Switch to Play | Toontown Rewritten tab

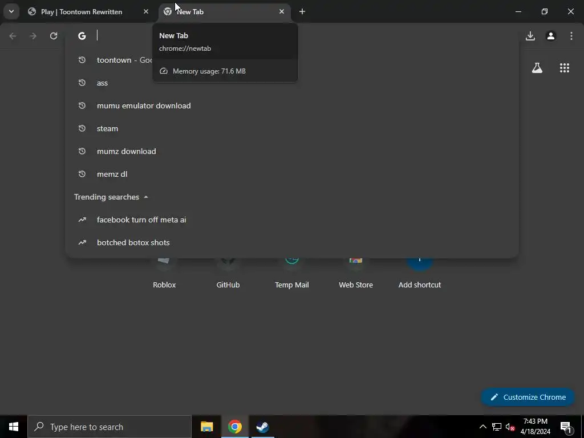click(88, 11)
